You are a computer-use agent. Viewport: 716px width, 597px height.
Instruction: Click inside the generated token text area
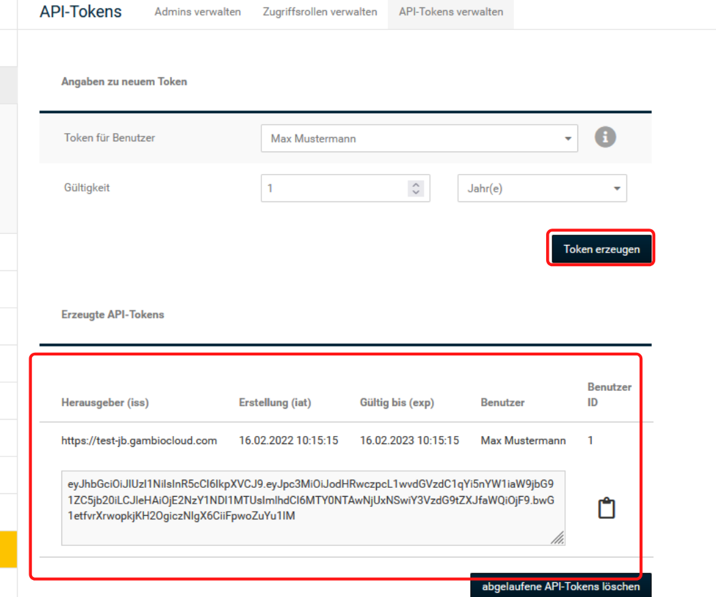coord(313,508)
